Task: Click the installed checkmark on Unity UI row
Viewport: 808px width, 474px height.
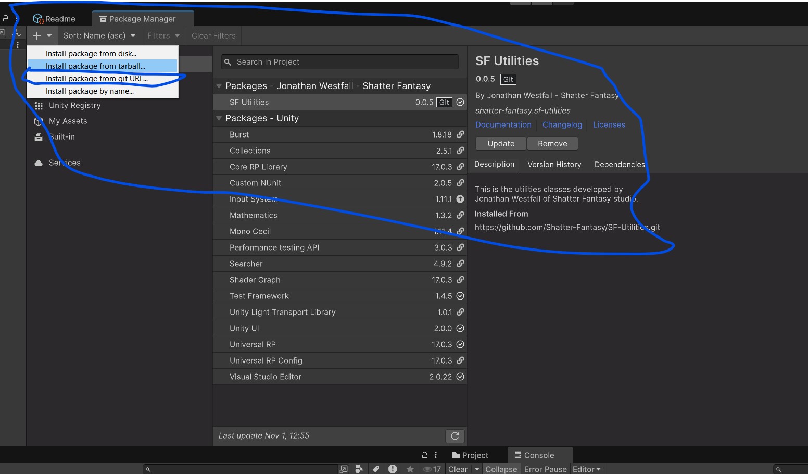Action: (x=460, y=328)
